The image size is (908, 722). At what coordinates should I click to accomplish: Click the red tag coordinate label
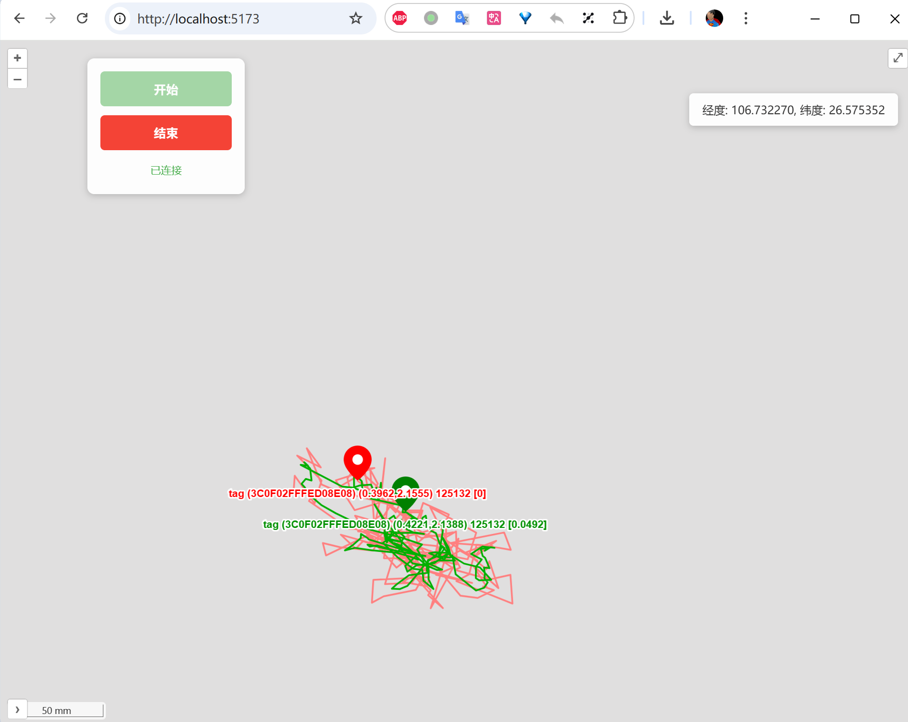[x=357, y=493]
